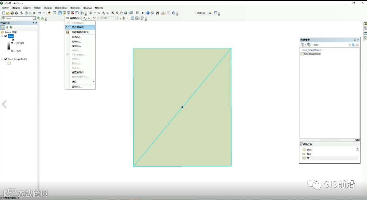Click List By Drawing Order icon
The image size is (367, 200).
pyautogui.click(x=3, y=27)
